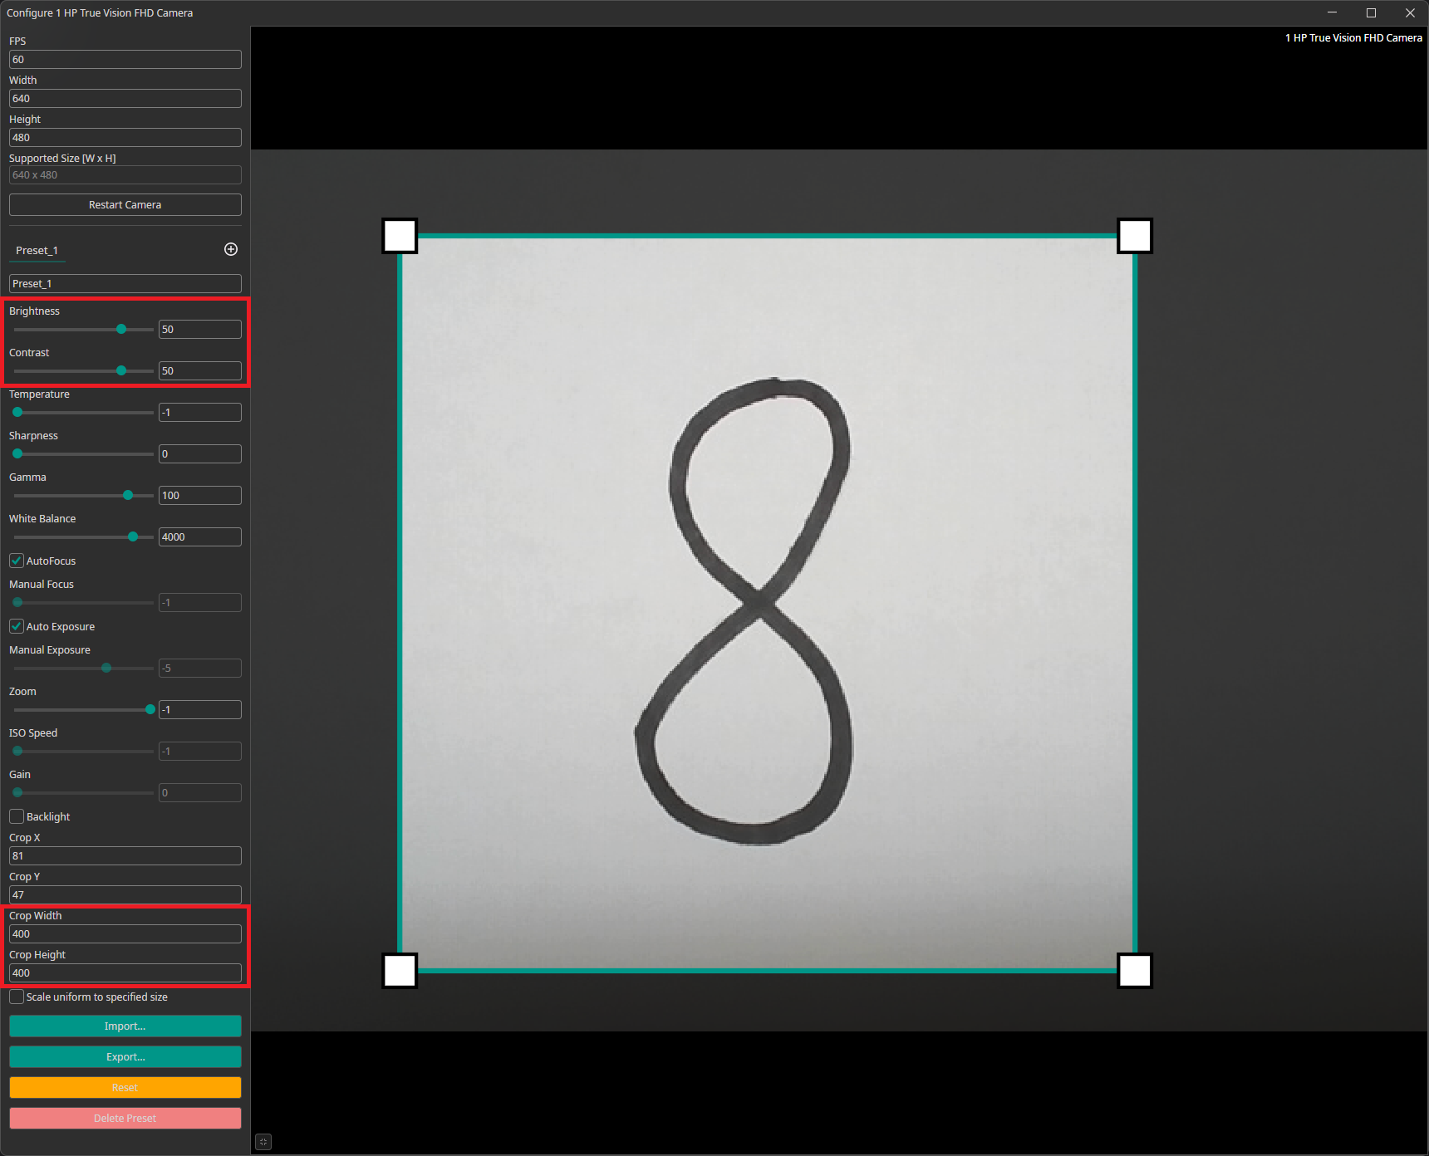Click the White Balance slider handle
Image resolution: width=1429 pixels, height=1156 pixels.
pos(133,536)
